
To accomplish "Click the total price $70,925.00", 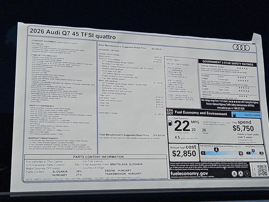I will click(x=159, y=136).
